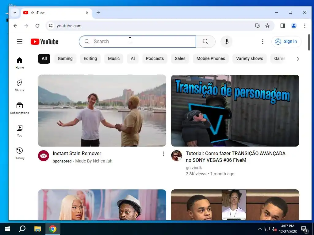Open the You section in sidebar
This screenshot has width=314, height=235.
tap(20, 131)
